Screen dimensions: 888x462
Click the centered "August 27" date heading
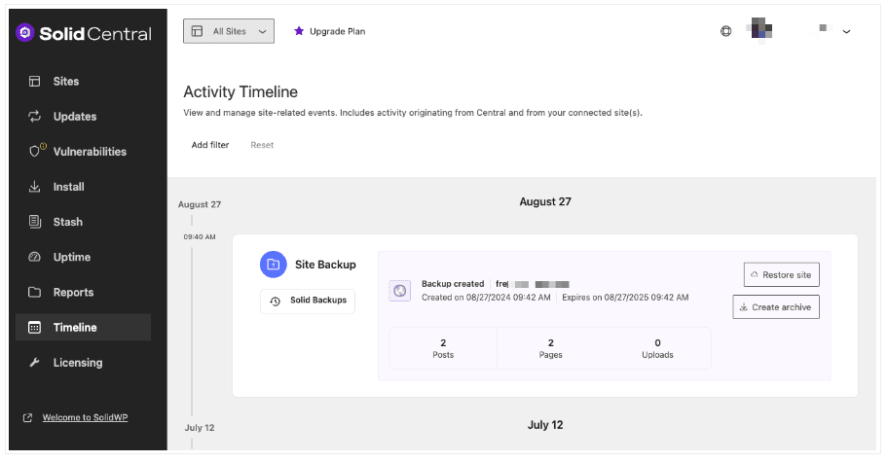(545, 202)
